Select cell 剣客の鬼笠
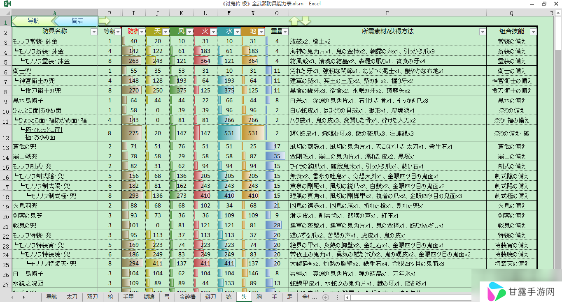Screen dimensions: 562x302 point(55,216)
